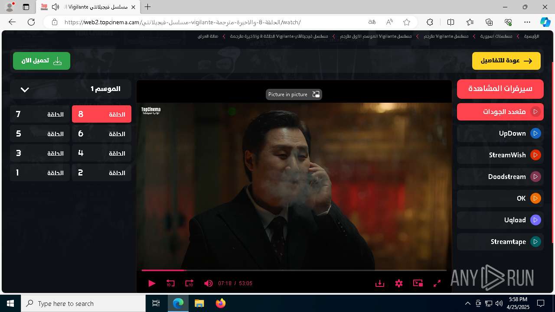Play the video with the play button
This screenshot has width=555, height=312.
[152, 283]
